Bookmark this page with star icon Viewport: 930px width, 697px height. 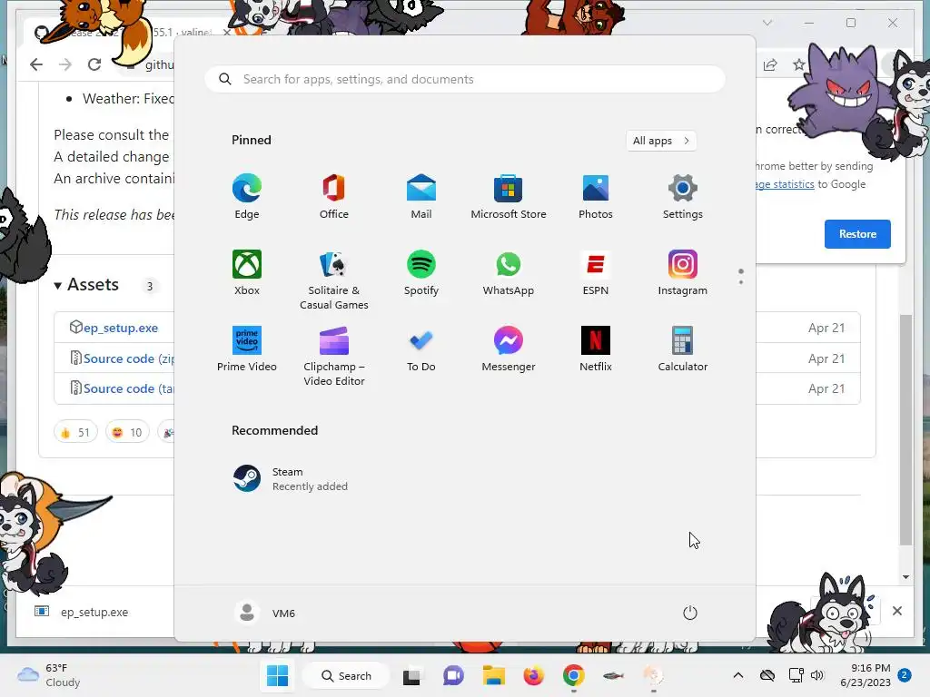click(799, 64)
